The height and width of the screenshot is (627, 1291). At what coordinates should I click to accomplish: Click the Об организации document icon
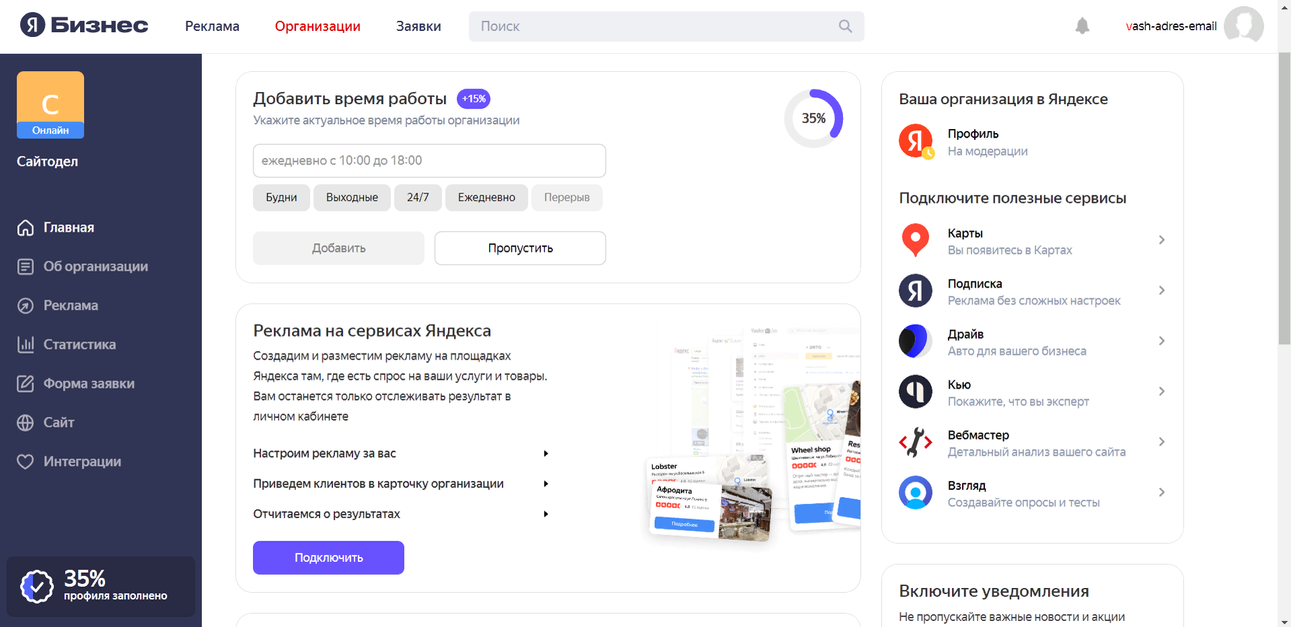(x=26, y=267)
